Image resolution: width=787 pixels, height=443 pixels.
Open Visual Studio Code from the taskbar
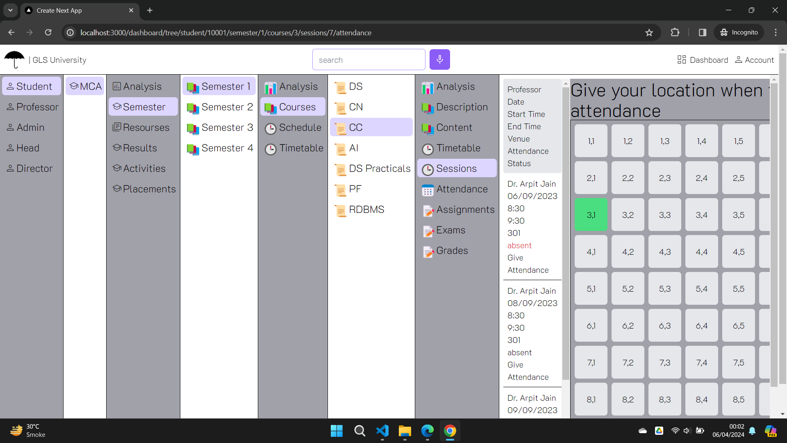382,431
